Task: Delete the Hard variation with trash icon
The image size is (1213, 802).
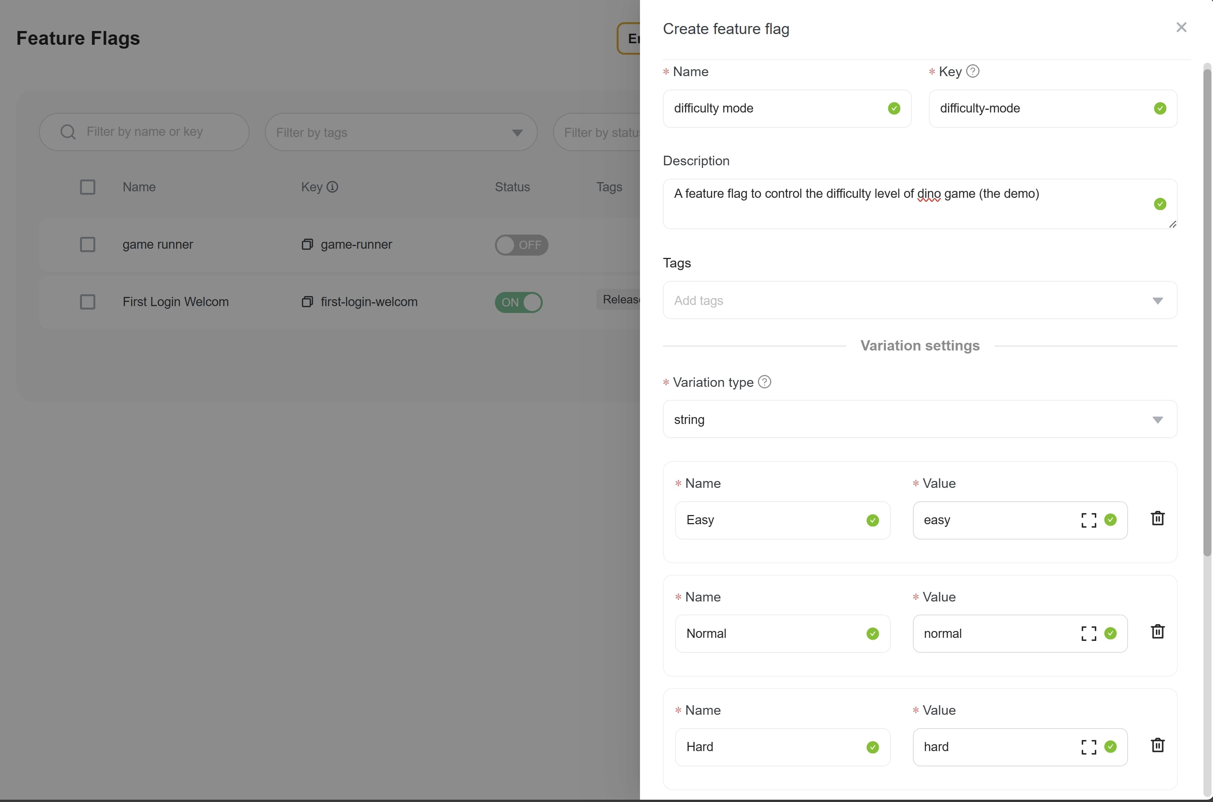Action: click(1157, 746)
